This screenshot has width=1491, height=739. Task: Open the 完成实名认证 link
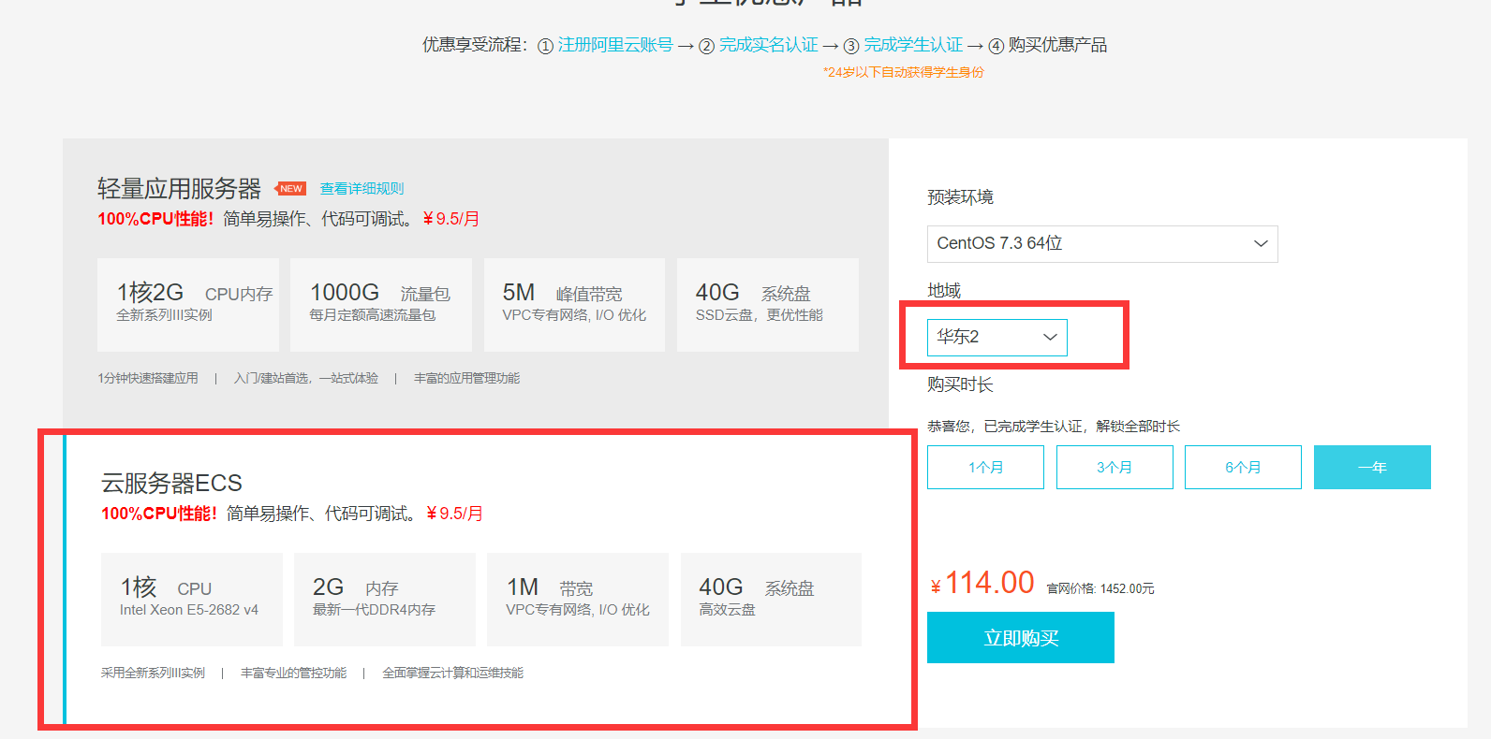[769, 45]
